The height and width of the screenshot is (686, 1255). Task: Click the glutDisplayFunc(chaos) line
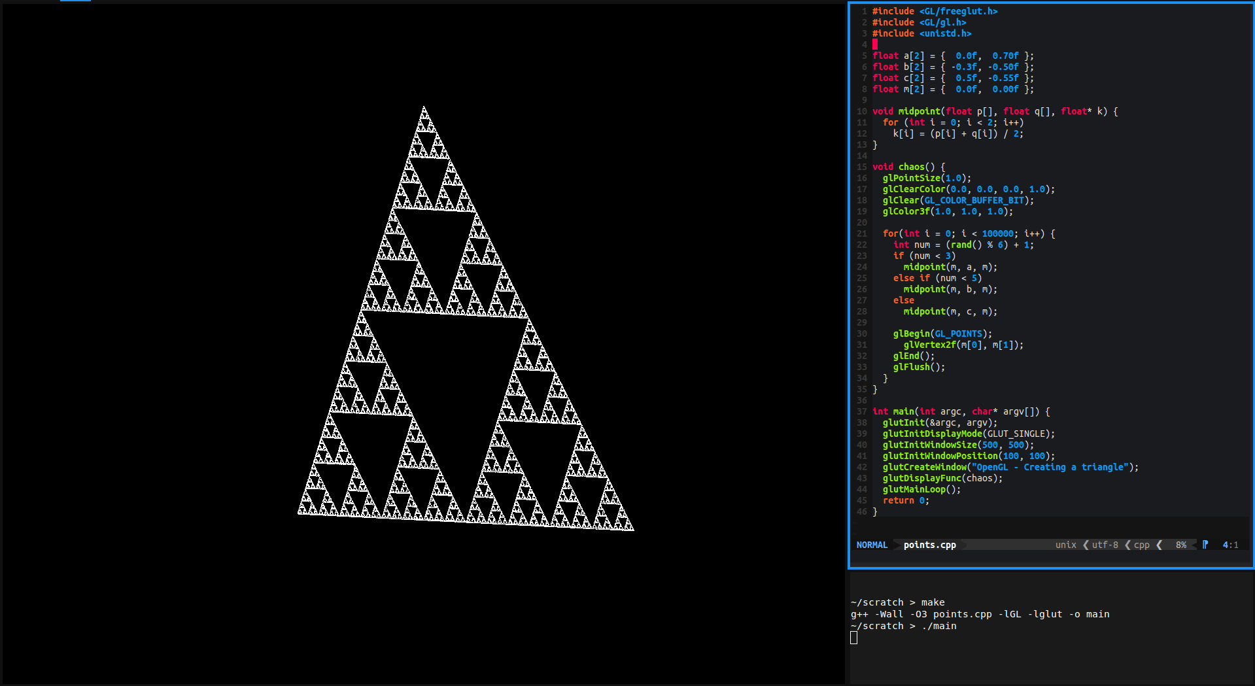click(942, 478)
